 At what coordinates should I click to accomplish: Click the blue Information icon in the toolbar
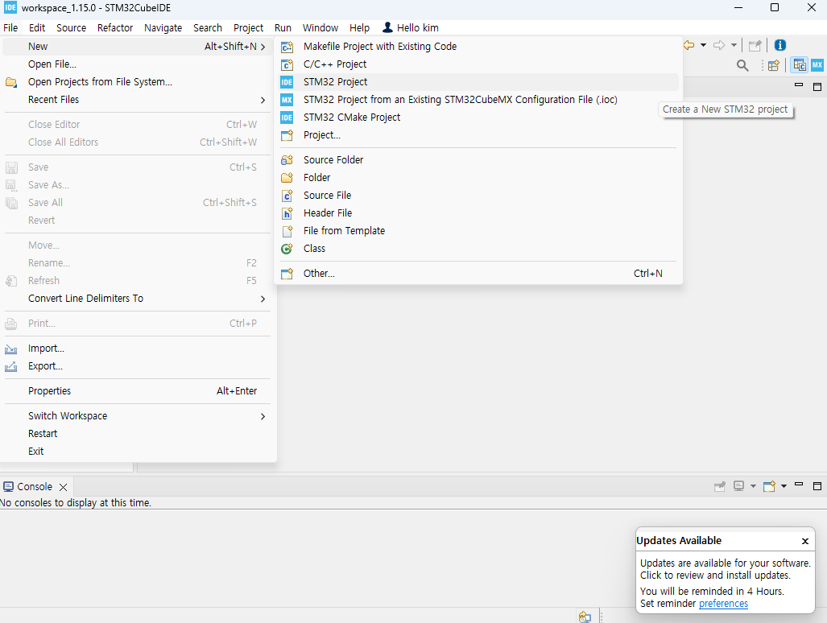pos(779,45)
